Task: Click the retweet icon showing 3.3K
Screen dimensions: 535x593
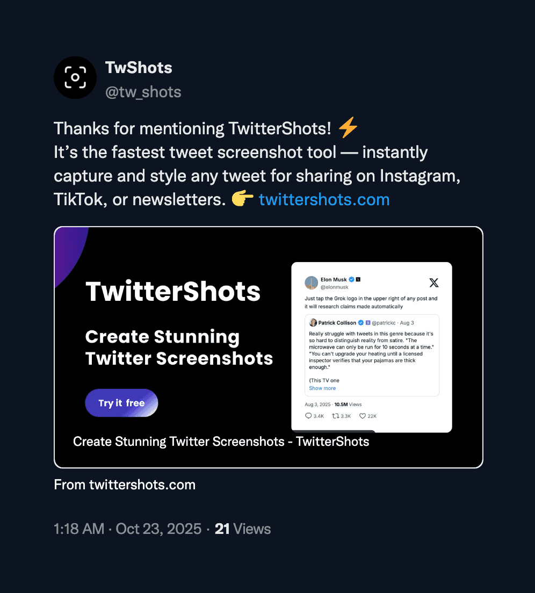Action: coord(337,416)
